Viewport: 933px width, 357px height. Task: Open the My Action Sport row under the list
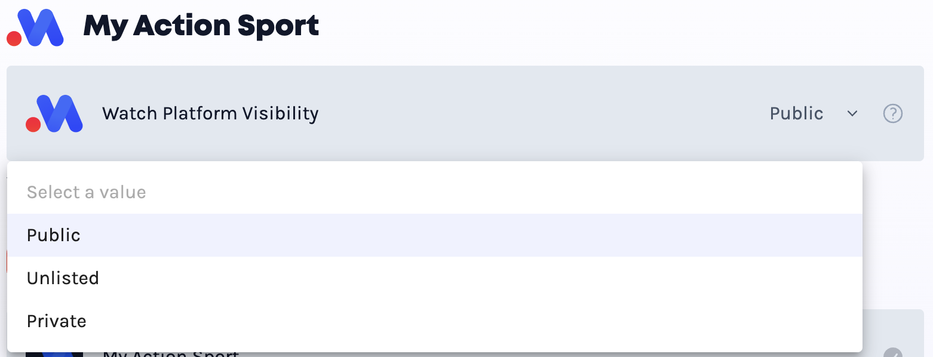pos(171,353)
